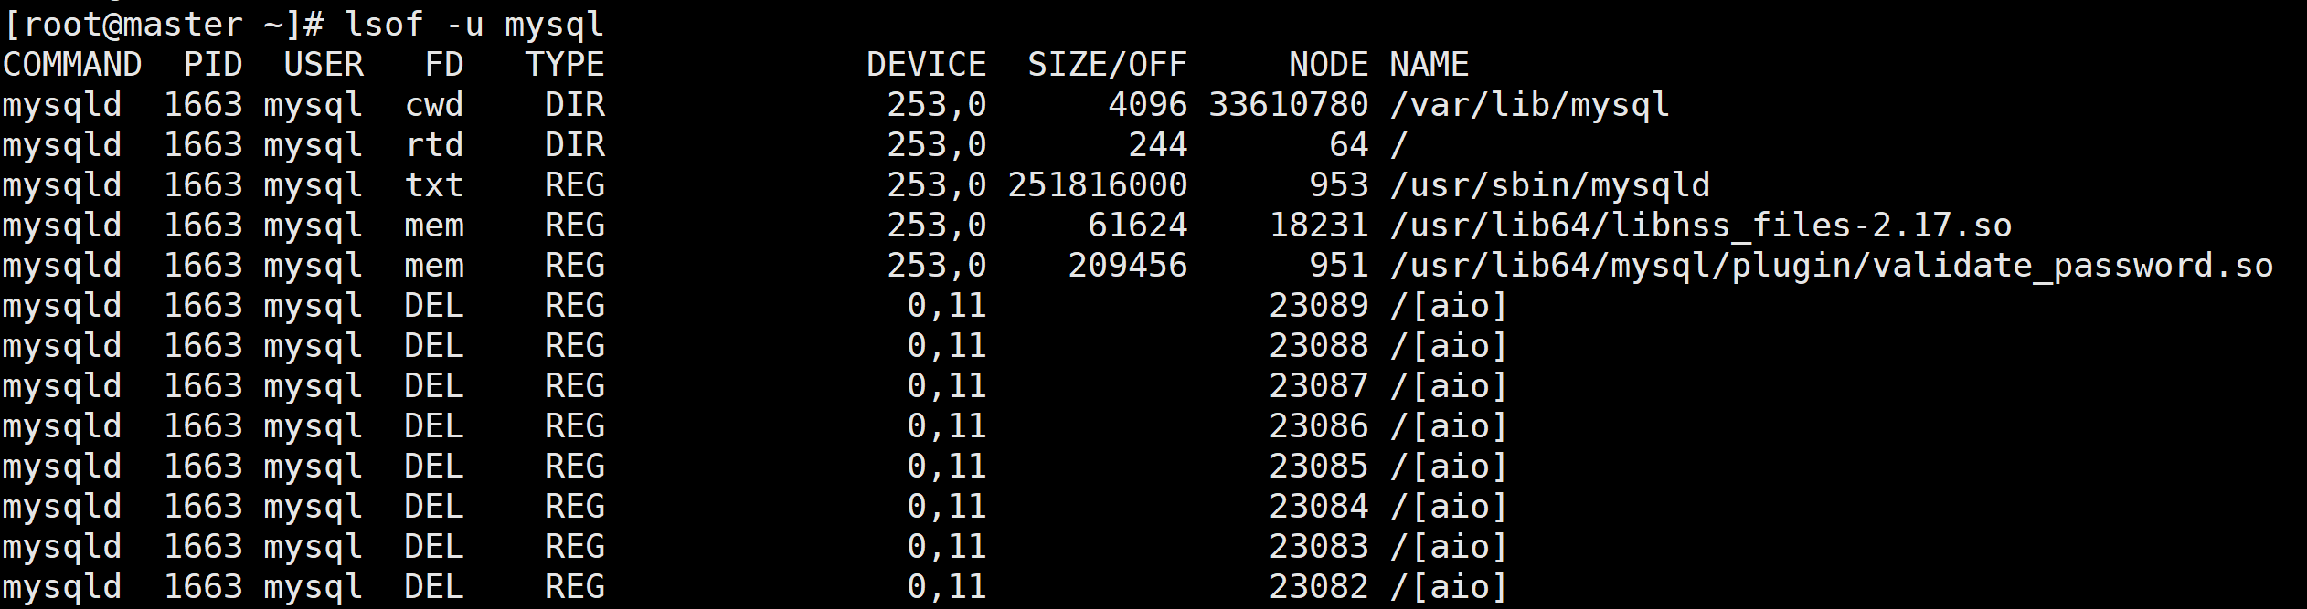Click the path '/usr/sbin/mysqld'
2307x609 pixels.
[x=1550, y=185]
